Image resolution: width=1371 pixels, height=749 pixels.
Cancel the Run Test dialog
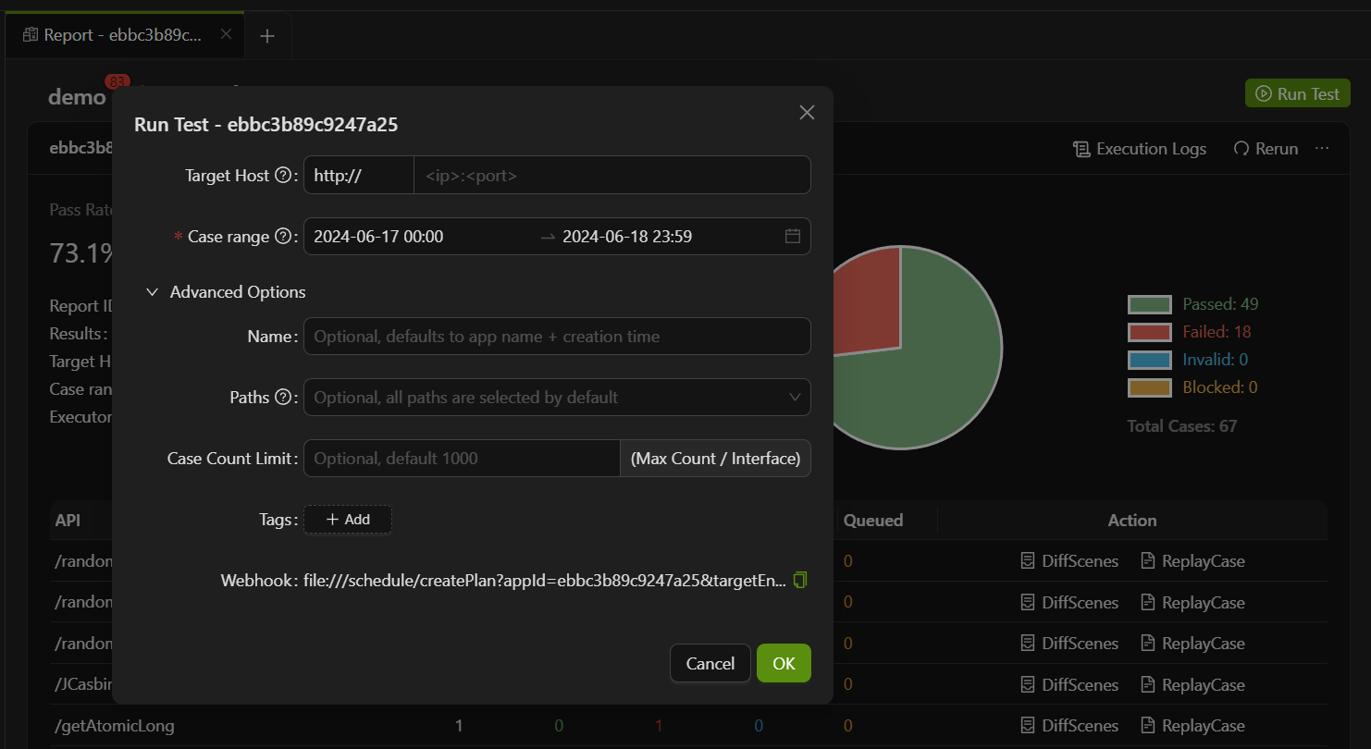point(710,663)
